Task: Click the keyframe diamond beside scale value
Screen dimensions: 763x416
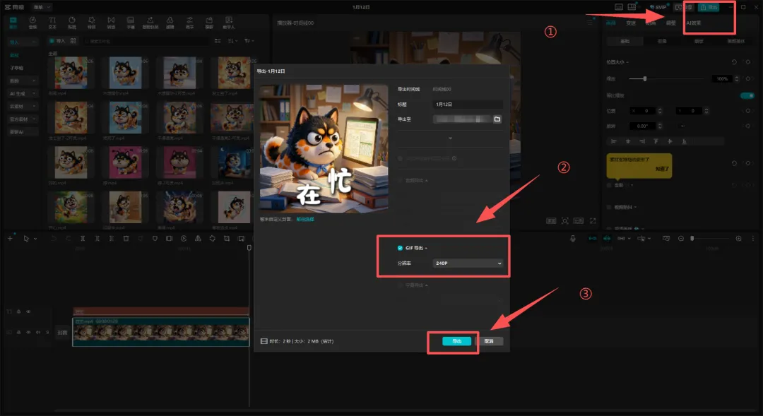Action: pyautogui.click(x=748, y=78)
